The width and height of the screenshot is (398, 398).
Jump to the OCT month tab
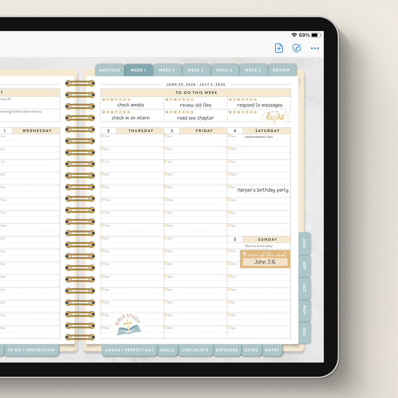click(304, 288)
